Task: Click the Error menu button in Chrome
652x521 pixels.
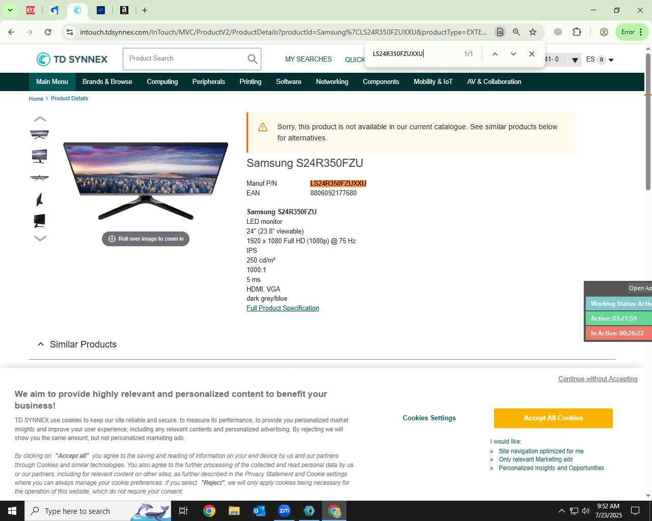Action: 632,32
